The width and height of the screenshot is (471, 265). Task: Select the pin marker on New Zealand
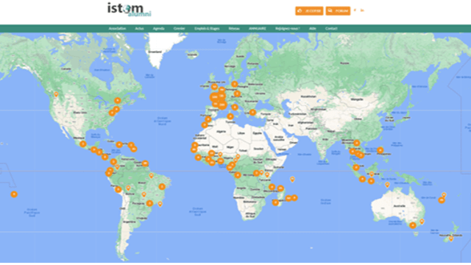pos(451,239)
